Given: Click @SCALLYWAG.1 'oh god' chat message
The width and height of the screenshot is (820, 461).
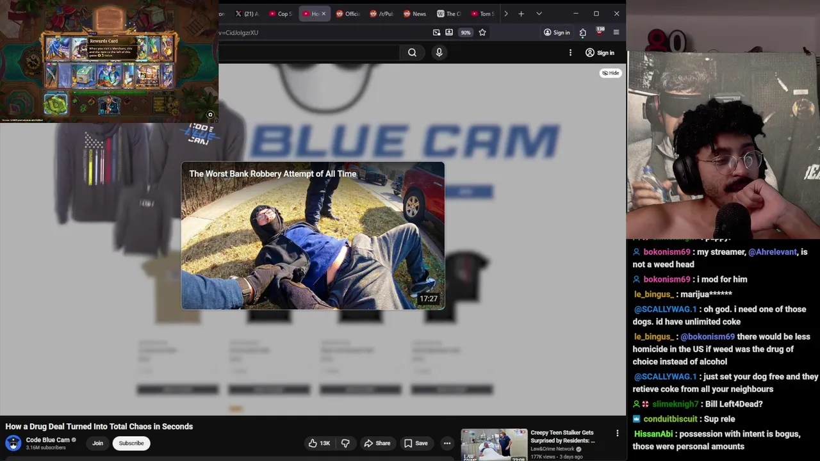Looking at the screenshot, I should 719,316.
